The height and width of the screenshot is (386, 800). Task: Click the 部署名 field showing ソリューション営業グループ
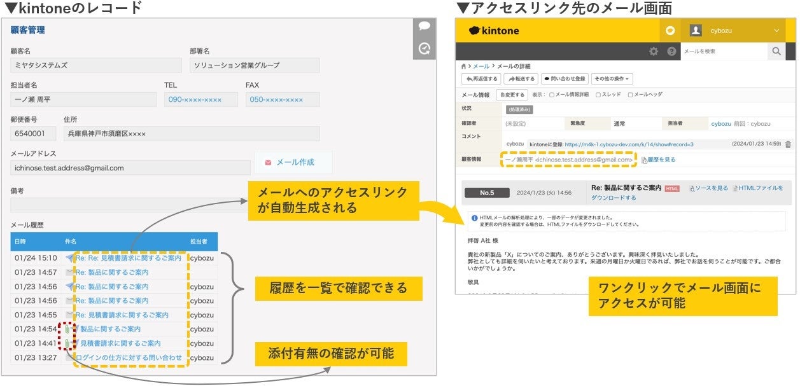pyautogui.click(x=255, y=65)
